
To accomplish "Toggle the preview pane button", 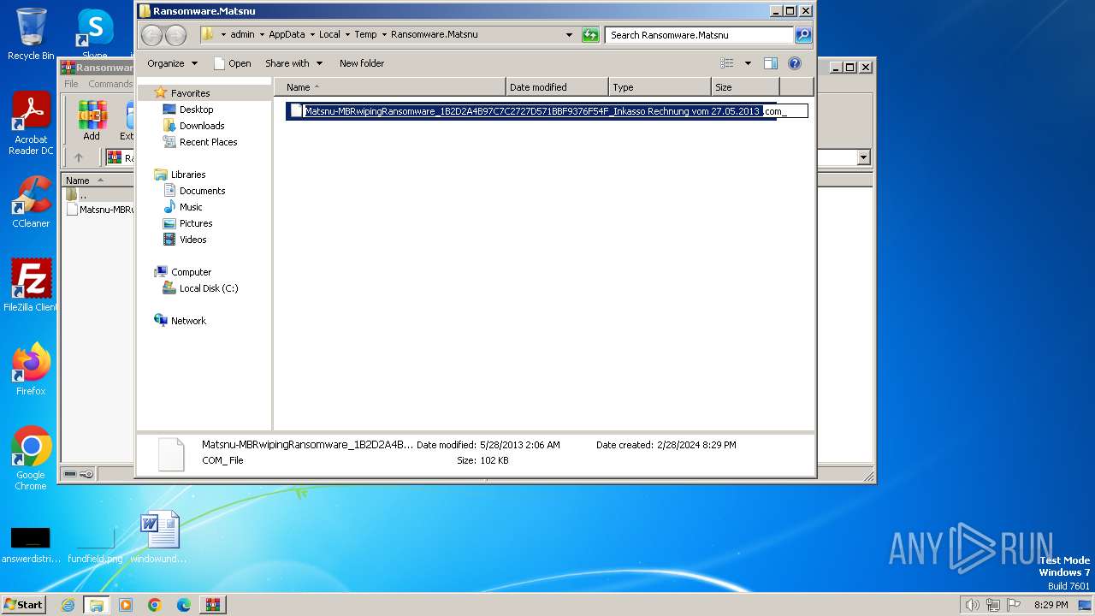I will 771,63.
